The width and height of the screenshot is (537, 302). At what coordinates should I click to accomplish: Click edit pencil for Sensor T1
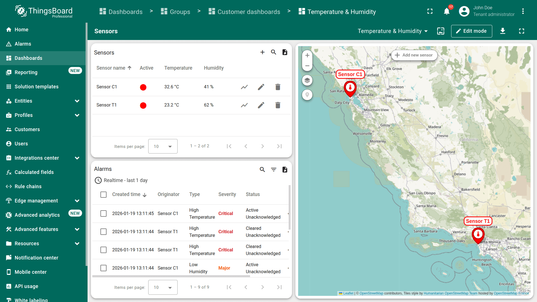(261, 105)
